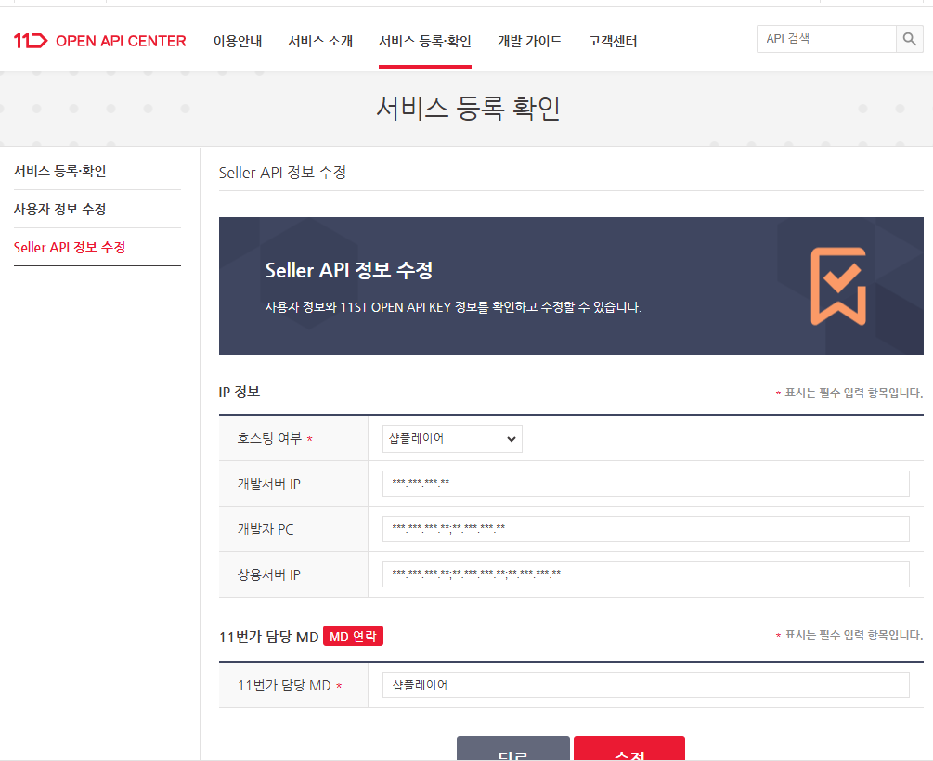Click the red 수정 button
933x761 pixels.
click(x=629, y=749)
